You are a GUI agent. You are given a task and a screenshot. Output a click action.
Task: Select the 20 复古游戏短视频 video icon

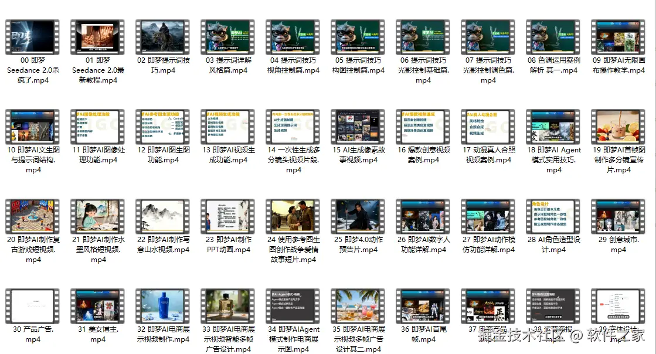coord(33,216)
